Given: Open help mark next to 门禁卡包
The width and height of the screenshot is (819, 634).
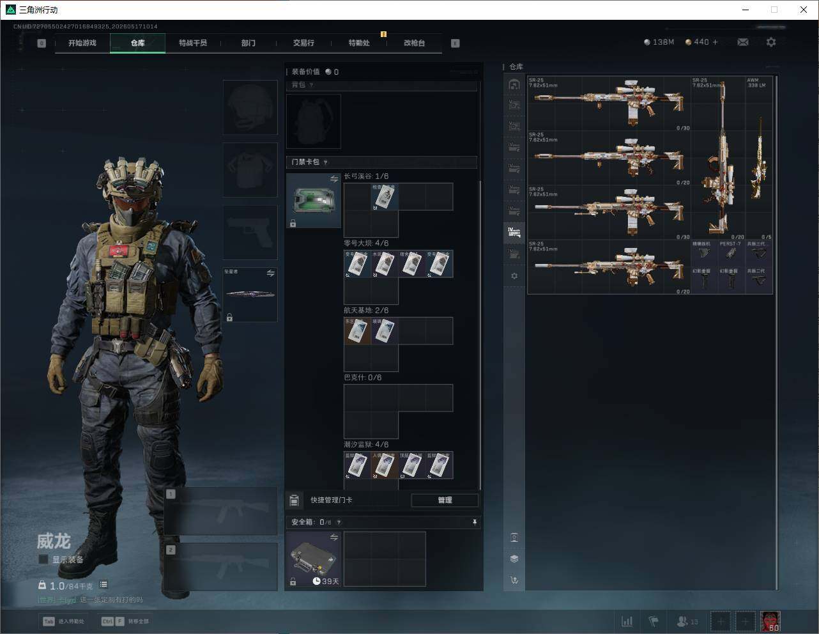Looking at the screenshot, I should point(325,162).
